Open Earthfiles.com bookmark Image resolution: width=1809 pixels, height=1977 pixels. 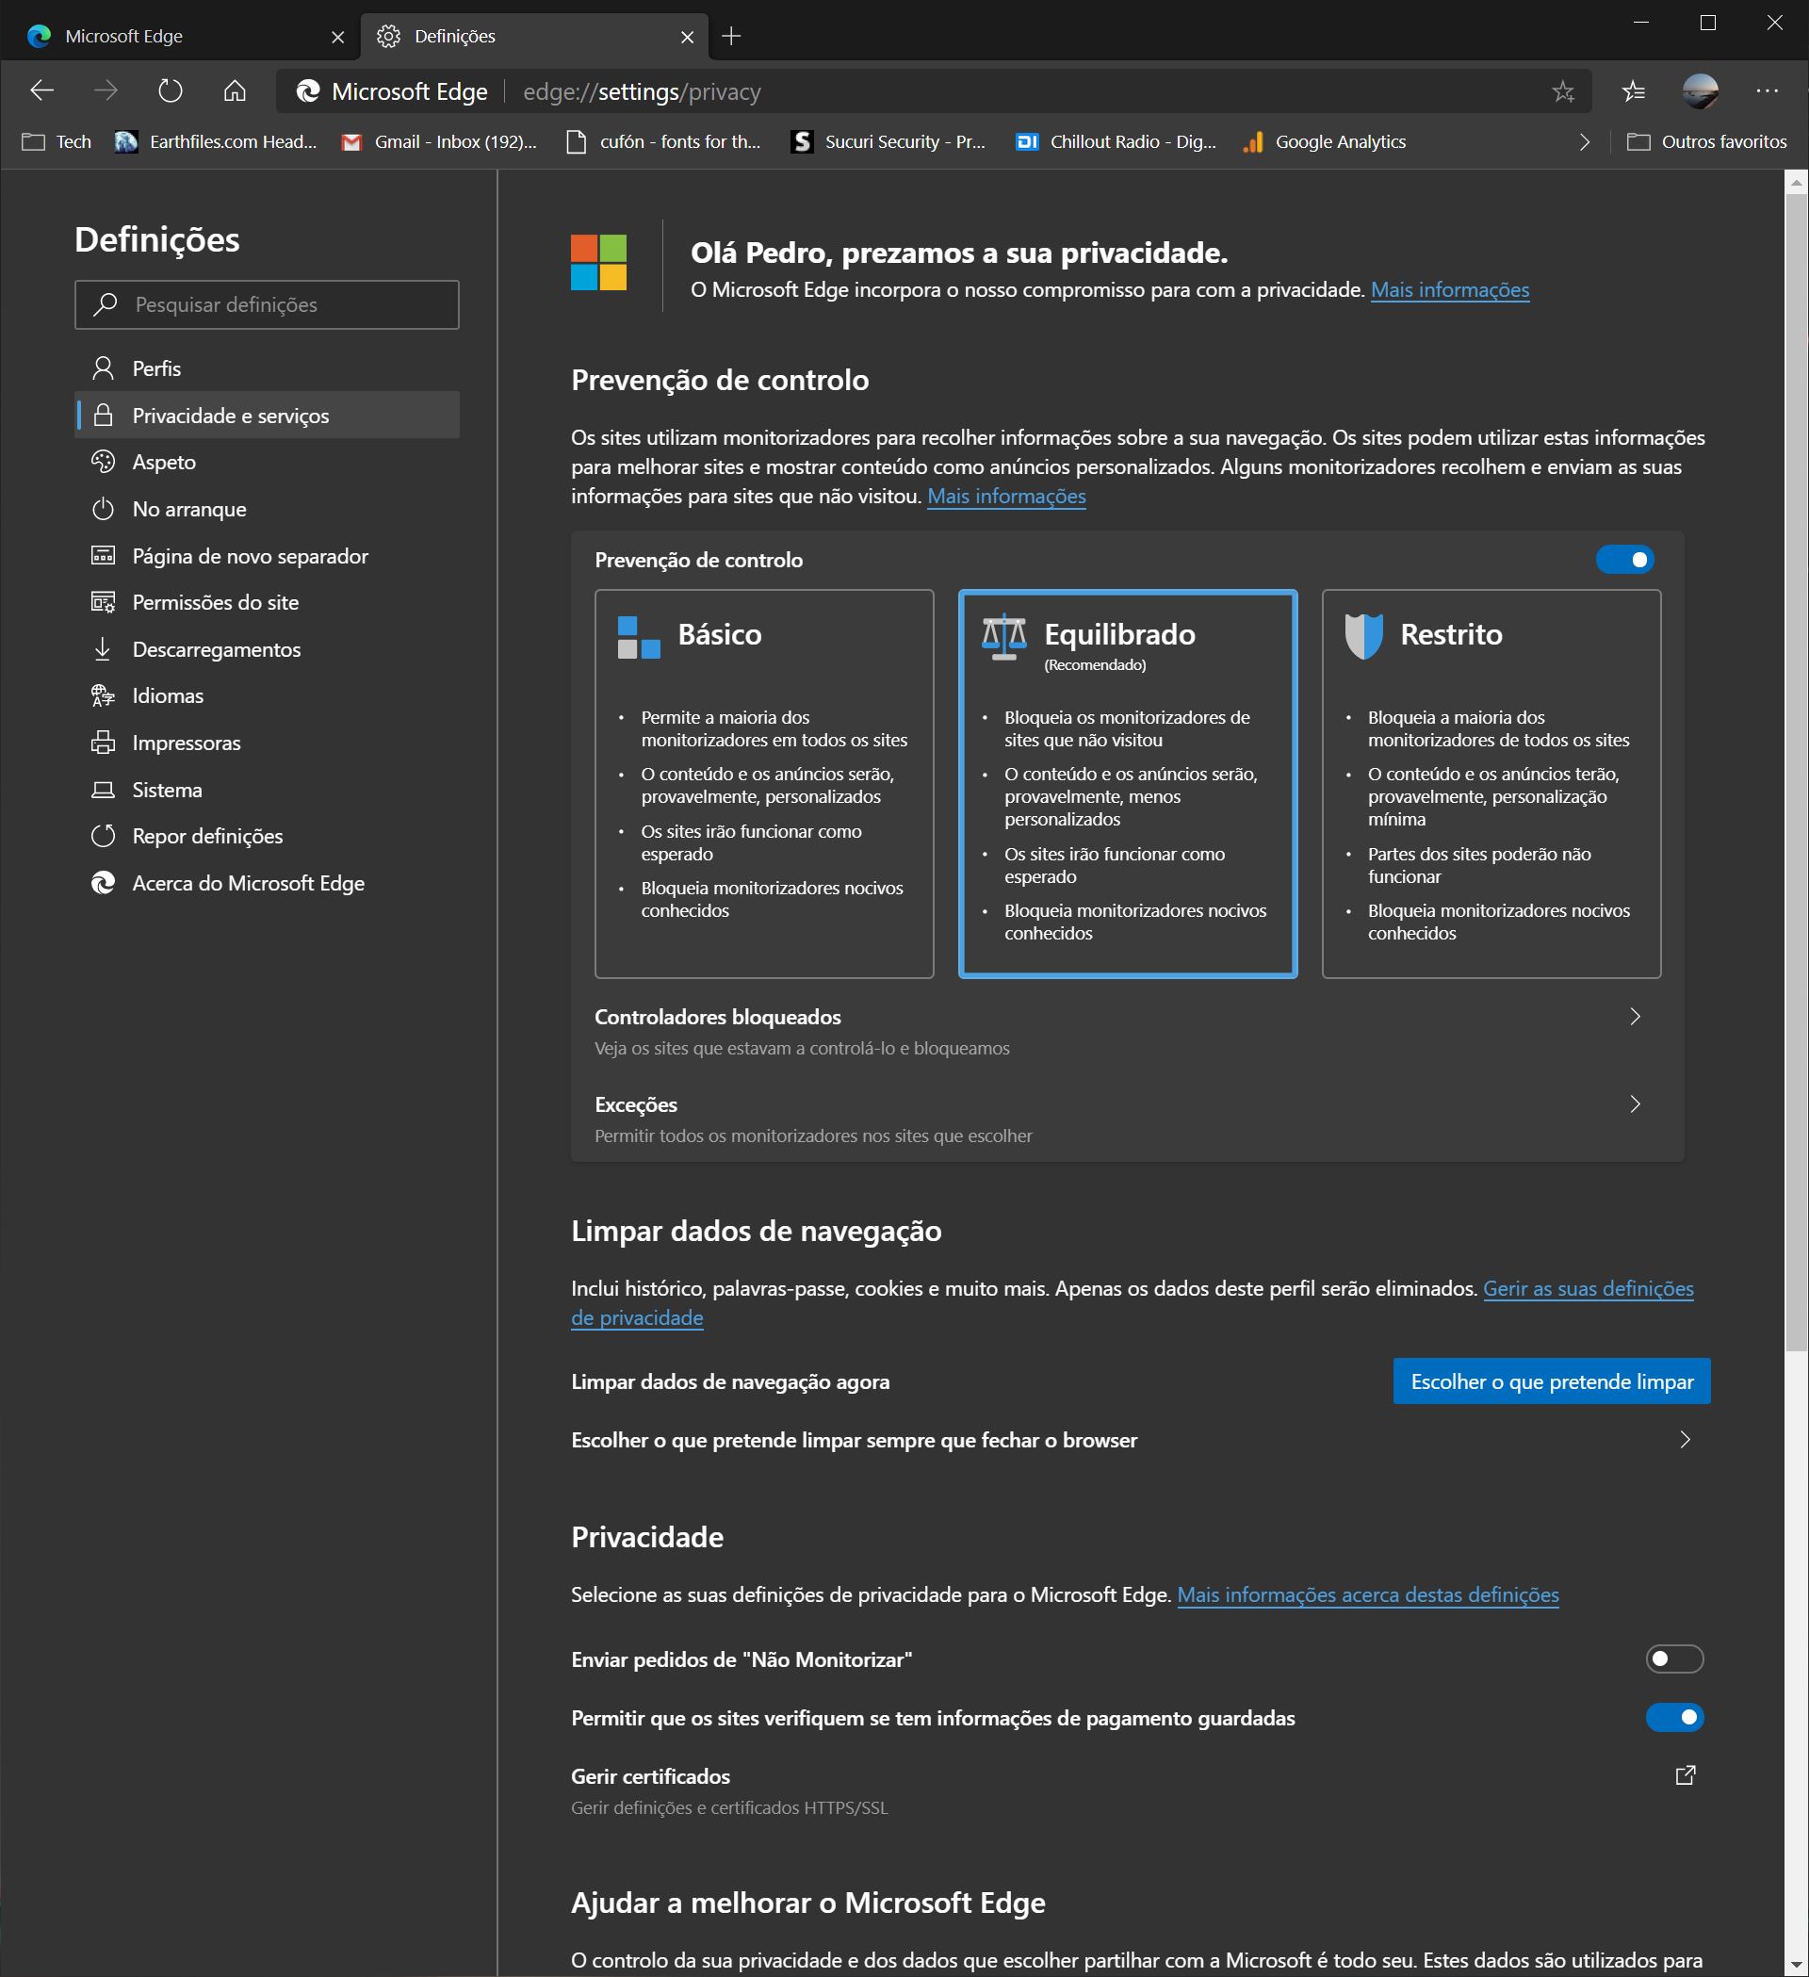(x=217, y=142)
